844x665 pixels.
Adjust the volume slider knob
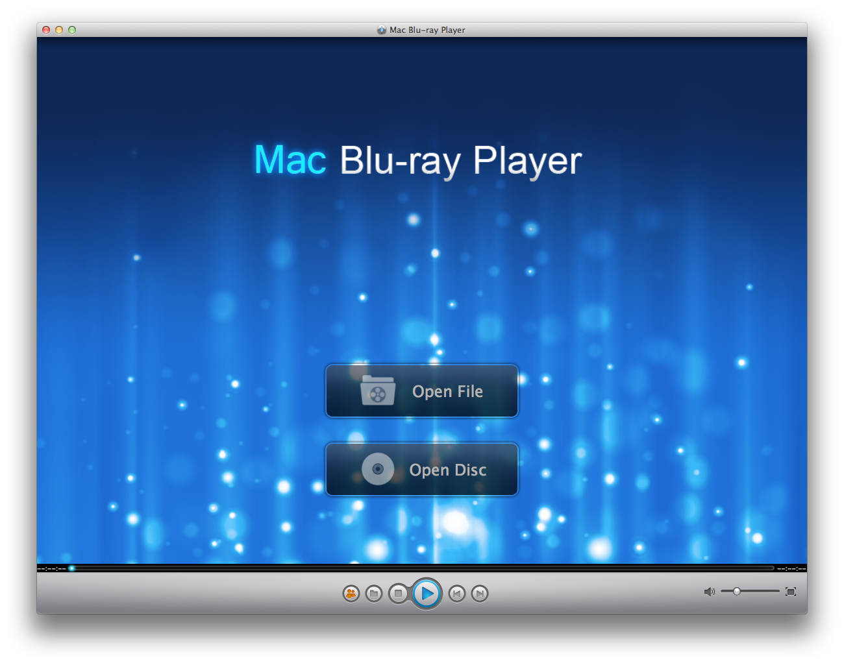737,591
